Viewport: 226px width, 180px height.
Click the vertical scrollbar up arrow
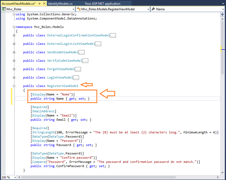click(222, 19)
